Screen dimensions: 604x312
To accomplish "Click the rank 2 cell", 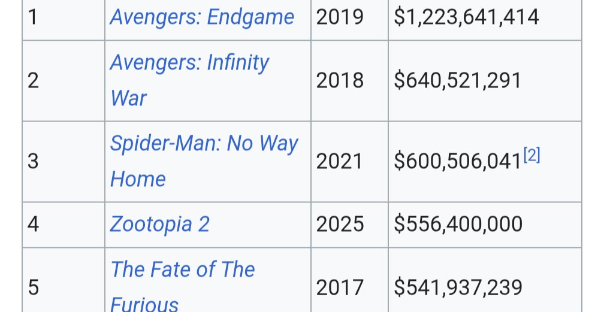I will 33,81.
